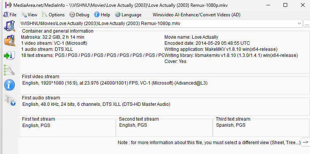
Task: Open the Language menu
Action: click(128, 15)
